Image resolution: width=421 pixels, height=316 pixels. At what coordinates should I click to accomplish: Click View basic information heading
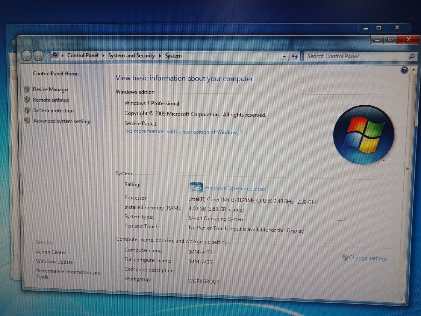[x=184, y=78]
